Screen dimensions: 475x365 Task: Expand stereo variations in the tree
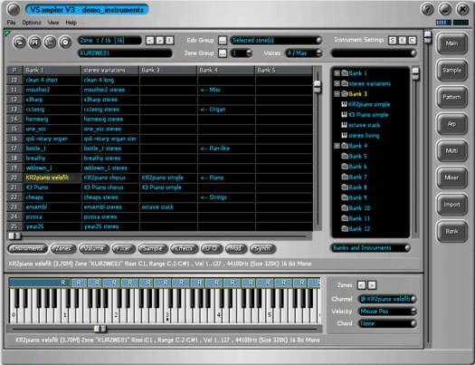pos(337,83)
